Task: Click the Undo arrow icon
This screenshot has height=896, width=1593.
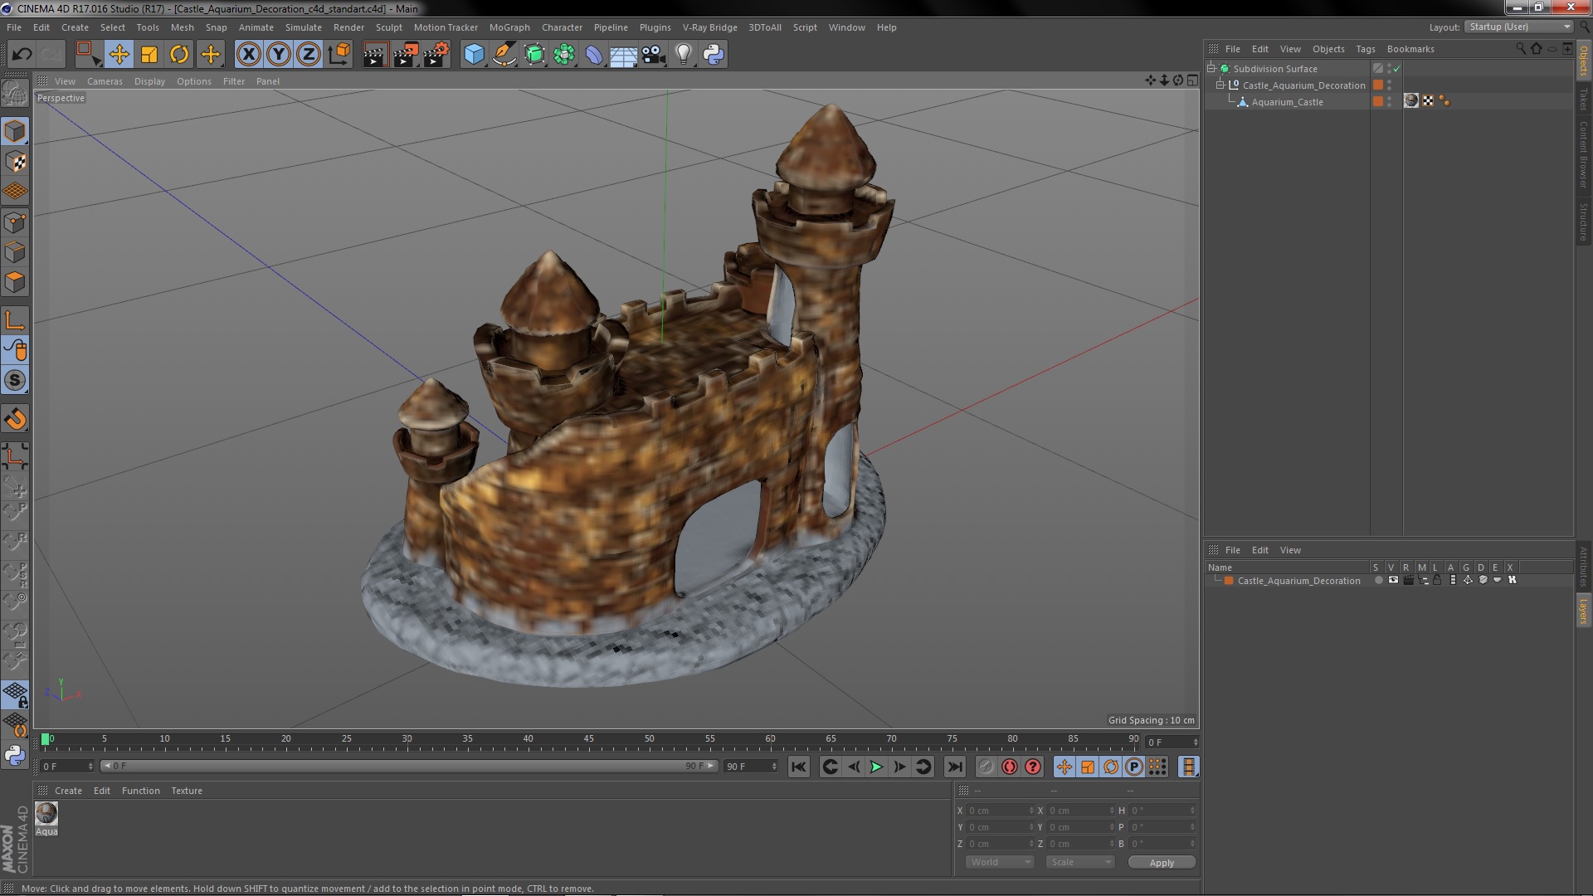Action: pos(22,55)
